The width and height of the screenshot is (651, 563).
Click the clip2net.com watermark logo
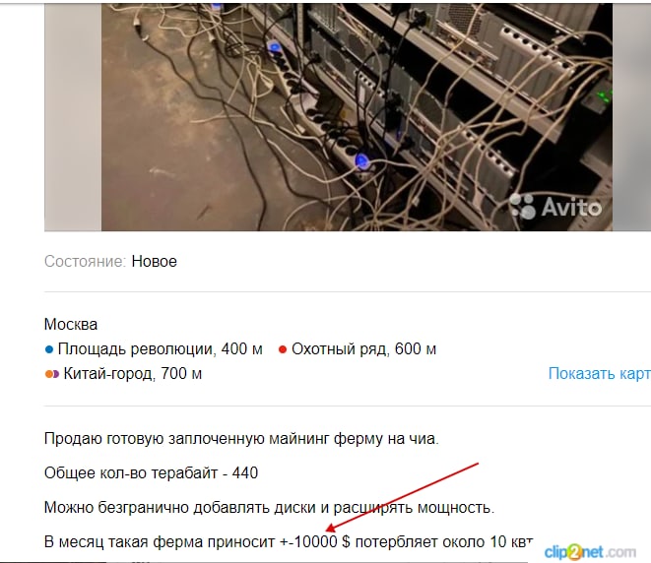tap(590, 552)
